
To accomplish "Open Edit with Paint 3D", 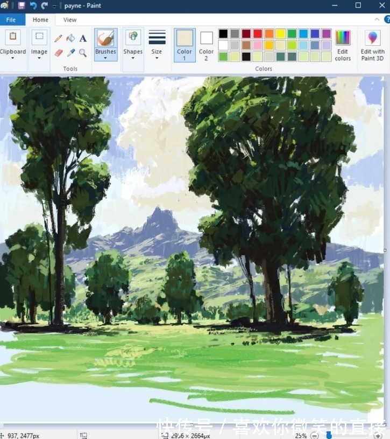I will tap(372, 45).
